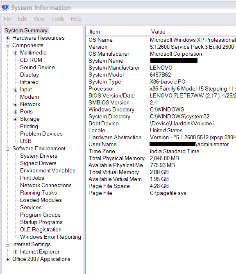Click the System Type value X86-based PC
This screenshot has height=274, width=236.
point(167,82)
